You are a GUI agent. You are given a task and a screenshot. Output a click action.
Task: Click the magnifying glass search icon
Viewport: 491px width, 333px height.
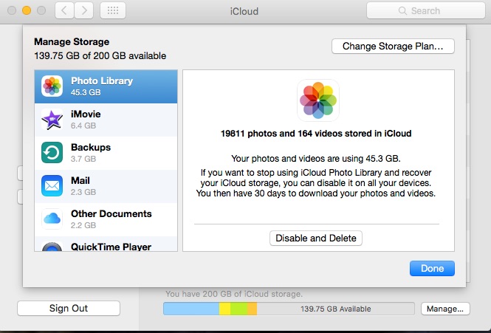tap(402, 10)
